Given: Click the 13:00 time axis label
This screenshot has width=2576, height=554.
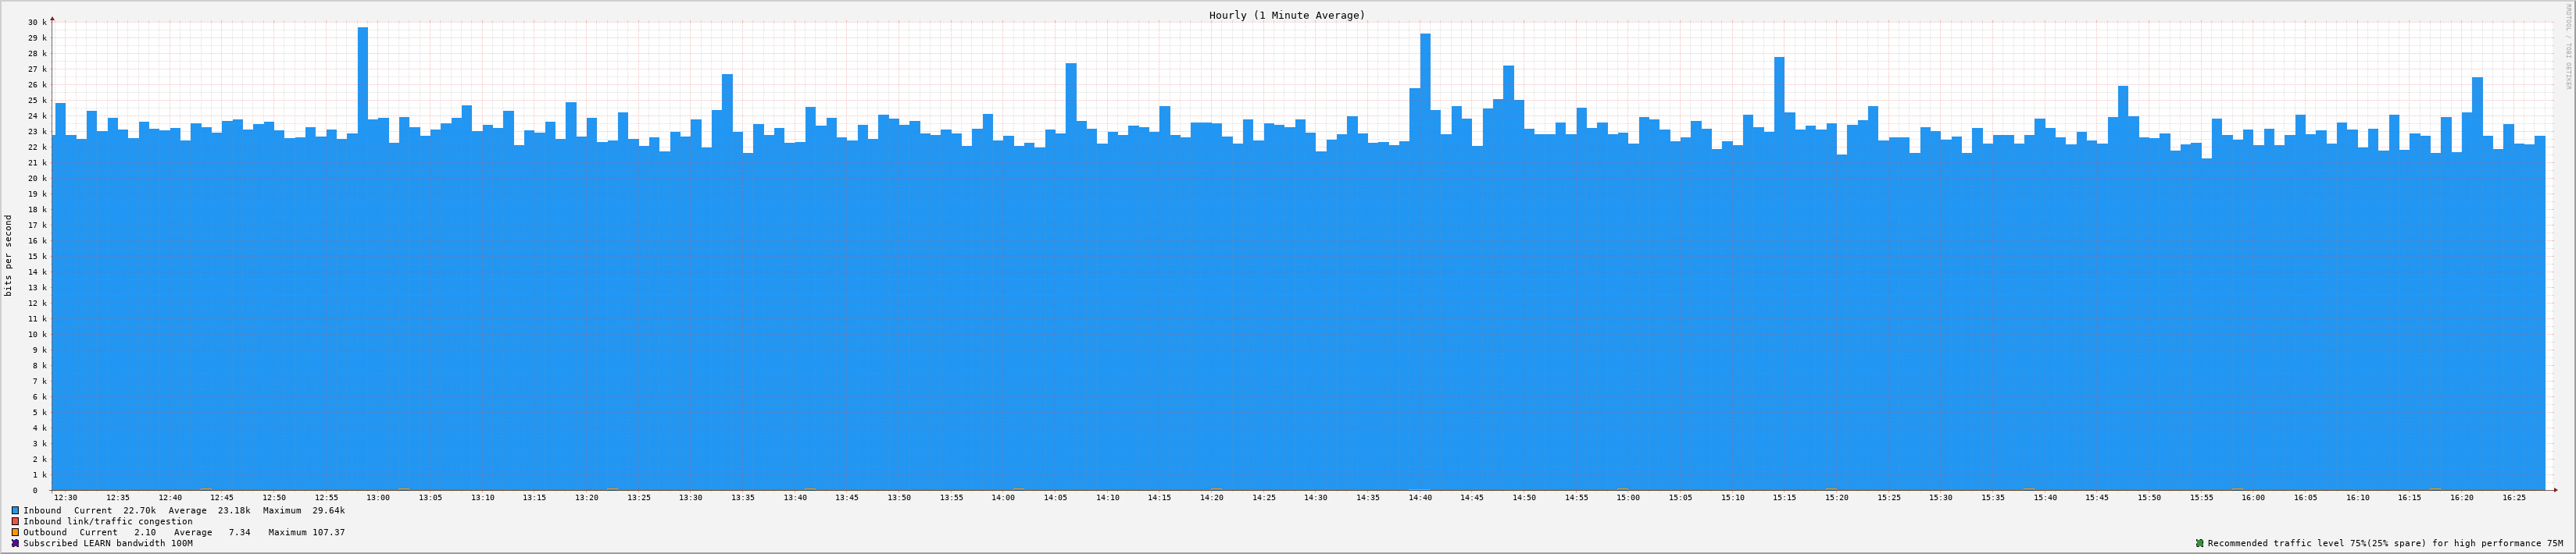Looking at the screenshot, I should 378,497.
